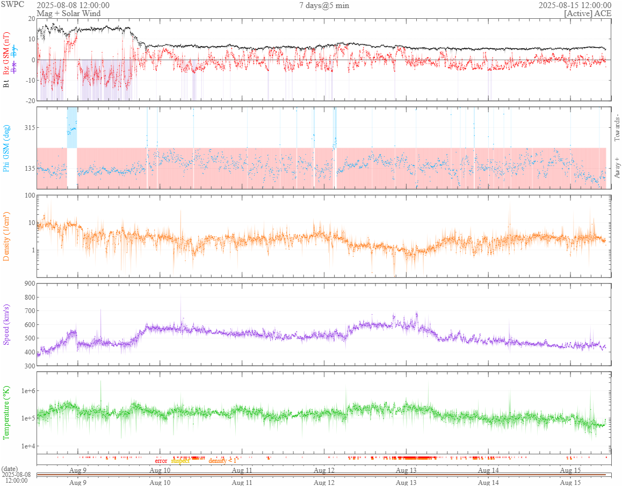Viewport: 622px width, 486px height.
Task: Click the 700 tick on Speed axis
Action: pos(30,311)
